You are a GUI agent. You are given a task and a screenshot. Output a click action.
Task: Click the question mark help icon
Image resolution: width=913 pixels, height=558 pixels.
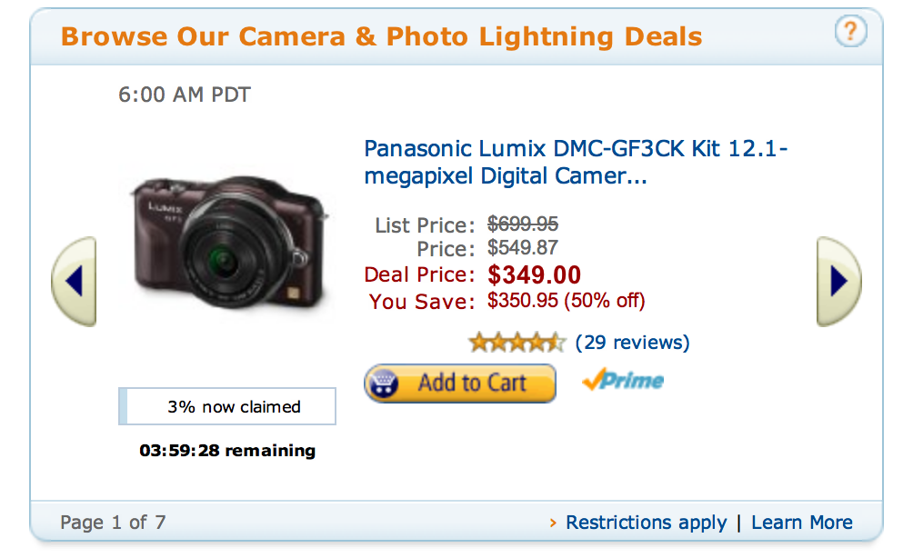[x=850, y=34]
